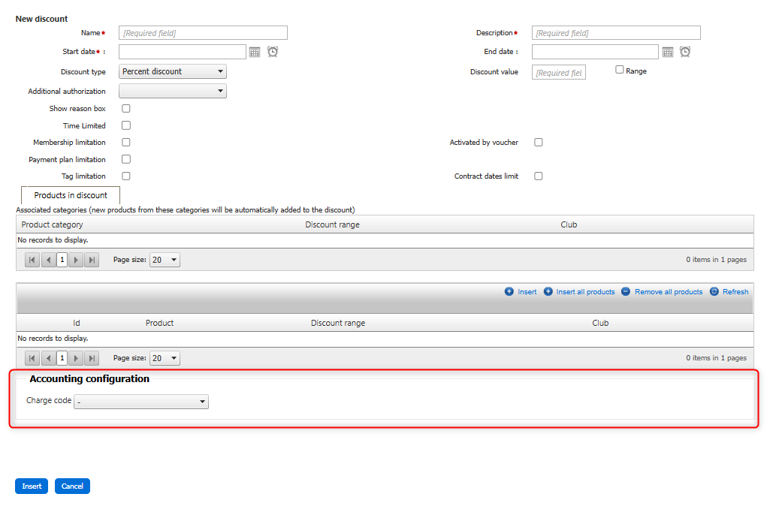
Task: Toggle the Time Limited checkbox
Action: (x=126, y=125)
